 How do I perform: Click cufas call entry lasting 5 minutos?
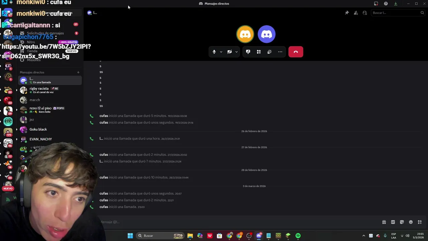click(x=143, y=116)
